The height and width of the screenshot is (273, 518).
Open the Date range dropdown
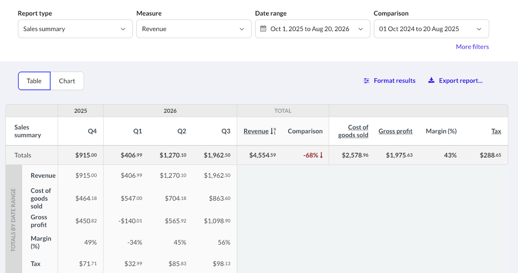313,29
